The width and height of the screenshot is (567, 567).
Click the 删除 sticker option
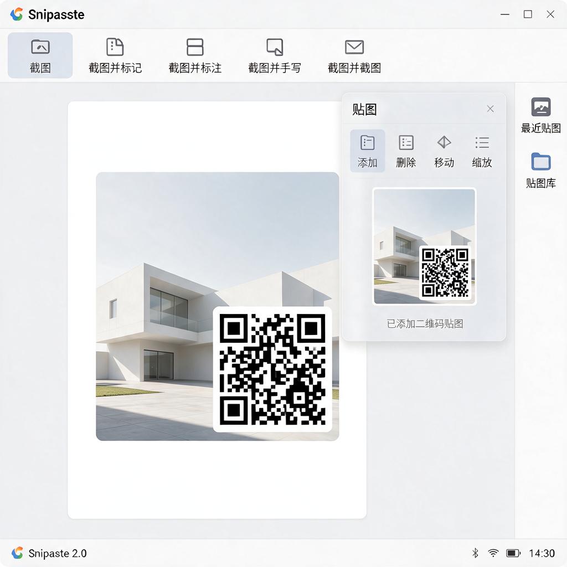pyautogui.click(x=406, y=151)
